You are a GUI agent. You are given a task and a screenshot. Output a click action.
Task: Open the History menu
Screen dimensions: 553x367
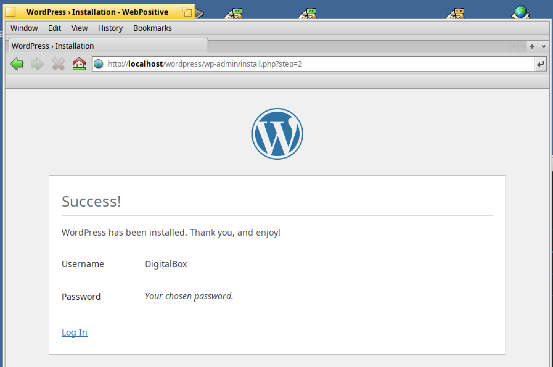click(110, 28)
